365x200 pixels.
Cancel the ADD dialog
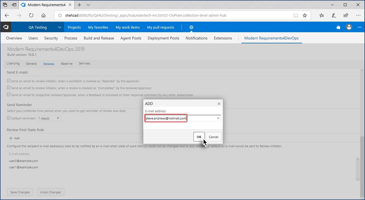pos(214,137)
